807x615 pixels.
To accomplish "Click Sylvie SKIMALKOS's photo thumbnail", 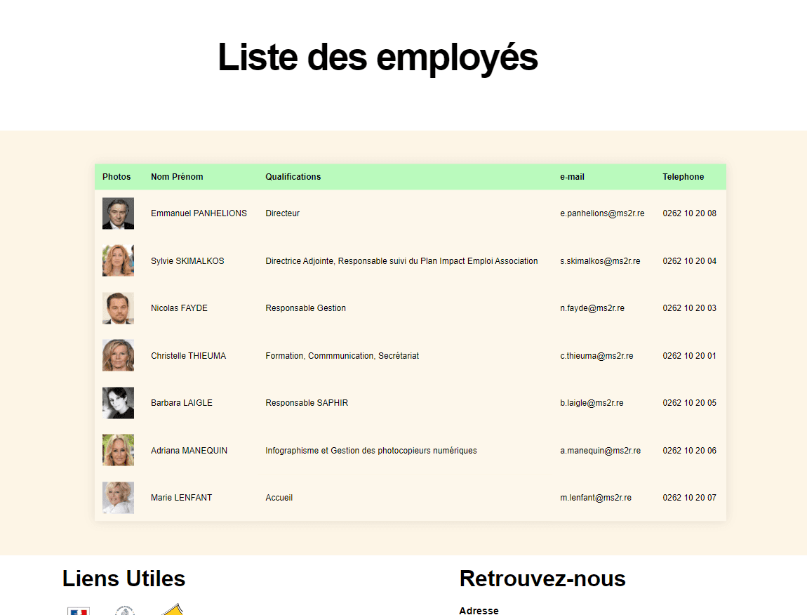I will 118,260.
